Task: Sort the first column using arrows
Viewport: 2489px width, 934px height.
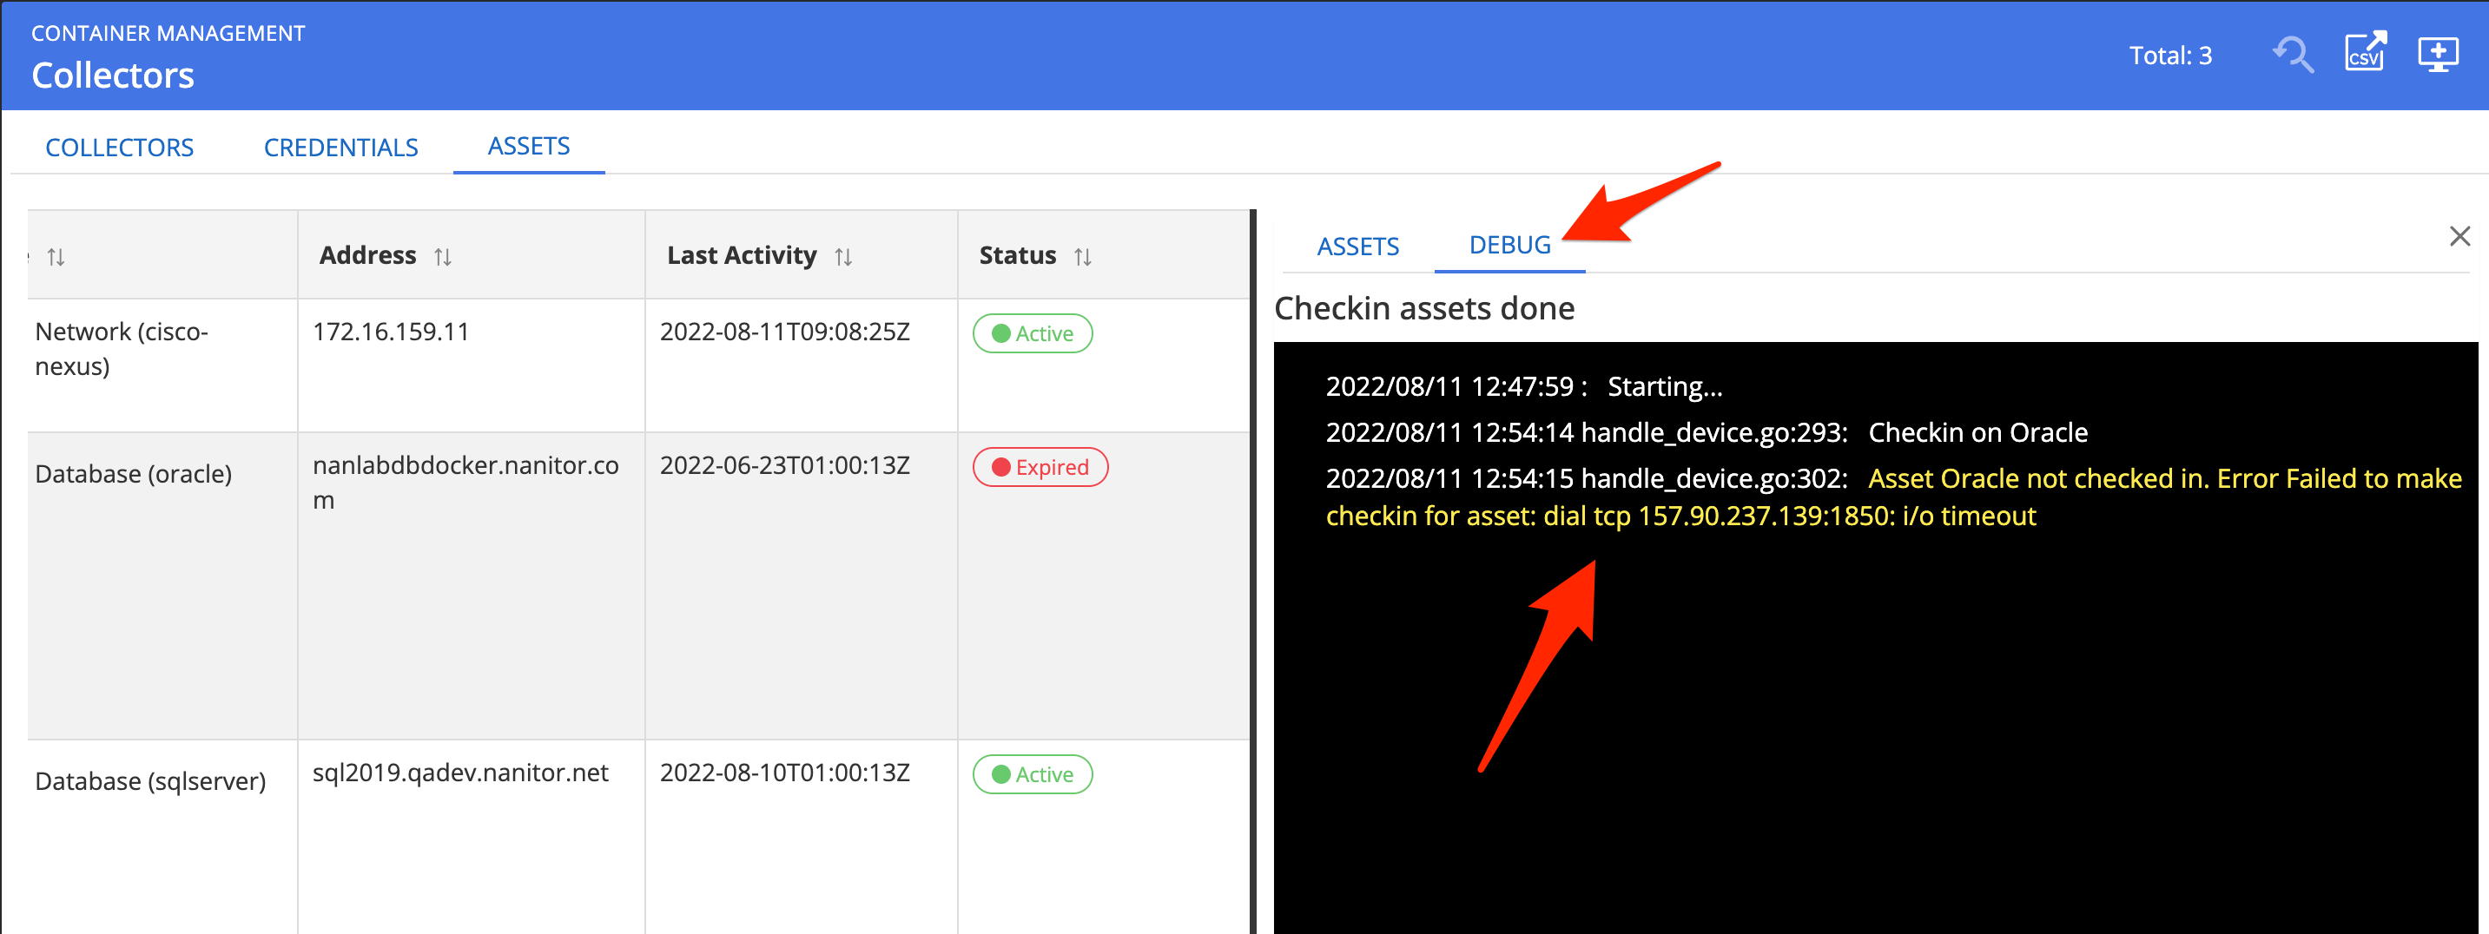Action: click(56, 257)
